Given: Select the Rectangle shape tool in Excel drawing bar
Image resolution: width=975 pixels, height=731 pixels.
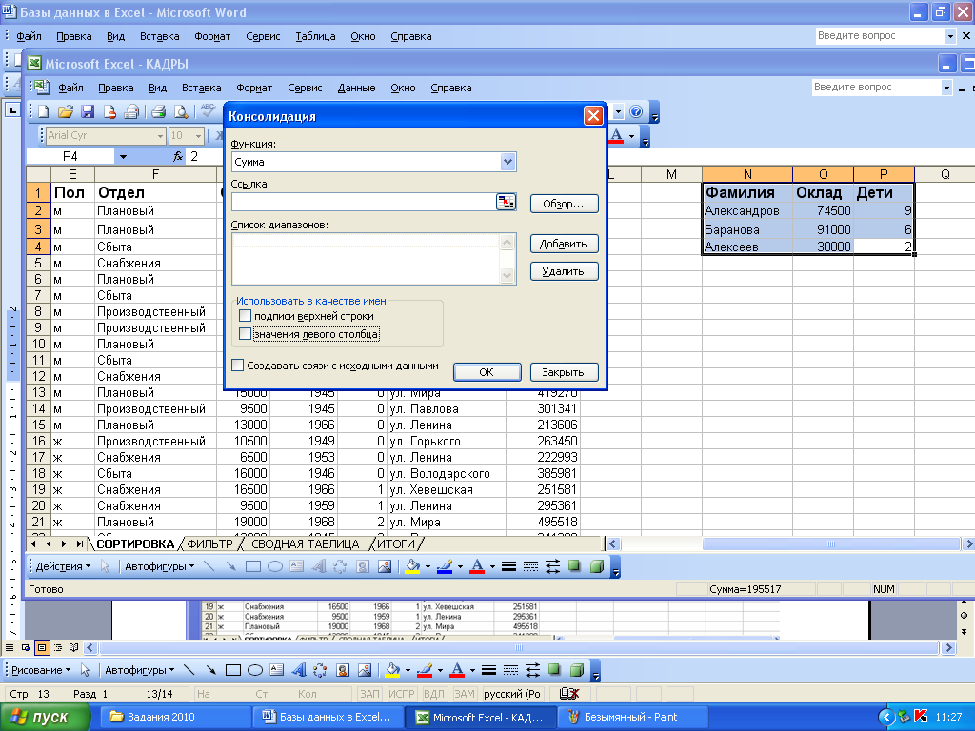Looking at the screenshot, I should pyautogui.click(x=253, y=566).
